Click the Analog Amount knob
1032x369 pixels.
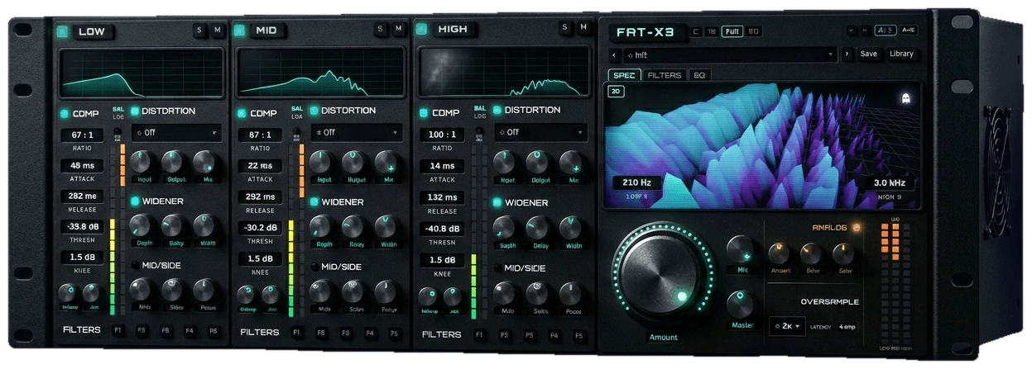coord(779,253)
